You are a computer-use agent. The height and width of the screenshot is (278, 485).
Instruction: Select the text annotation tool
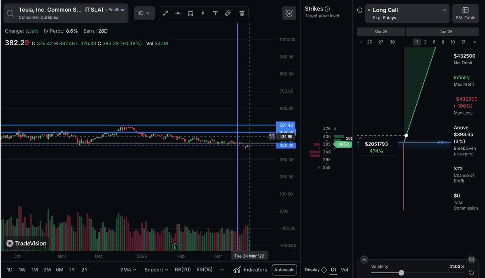click(215, 13)
